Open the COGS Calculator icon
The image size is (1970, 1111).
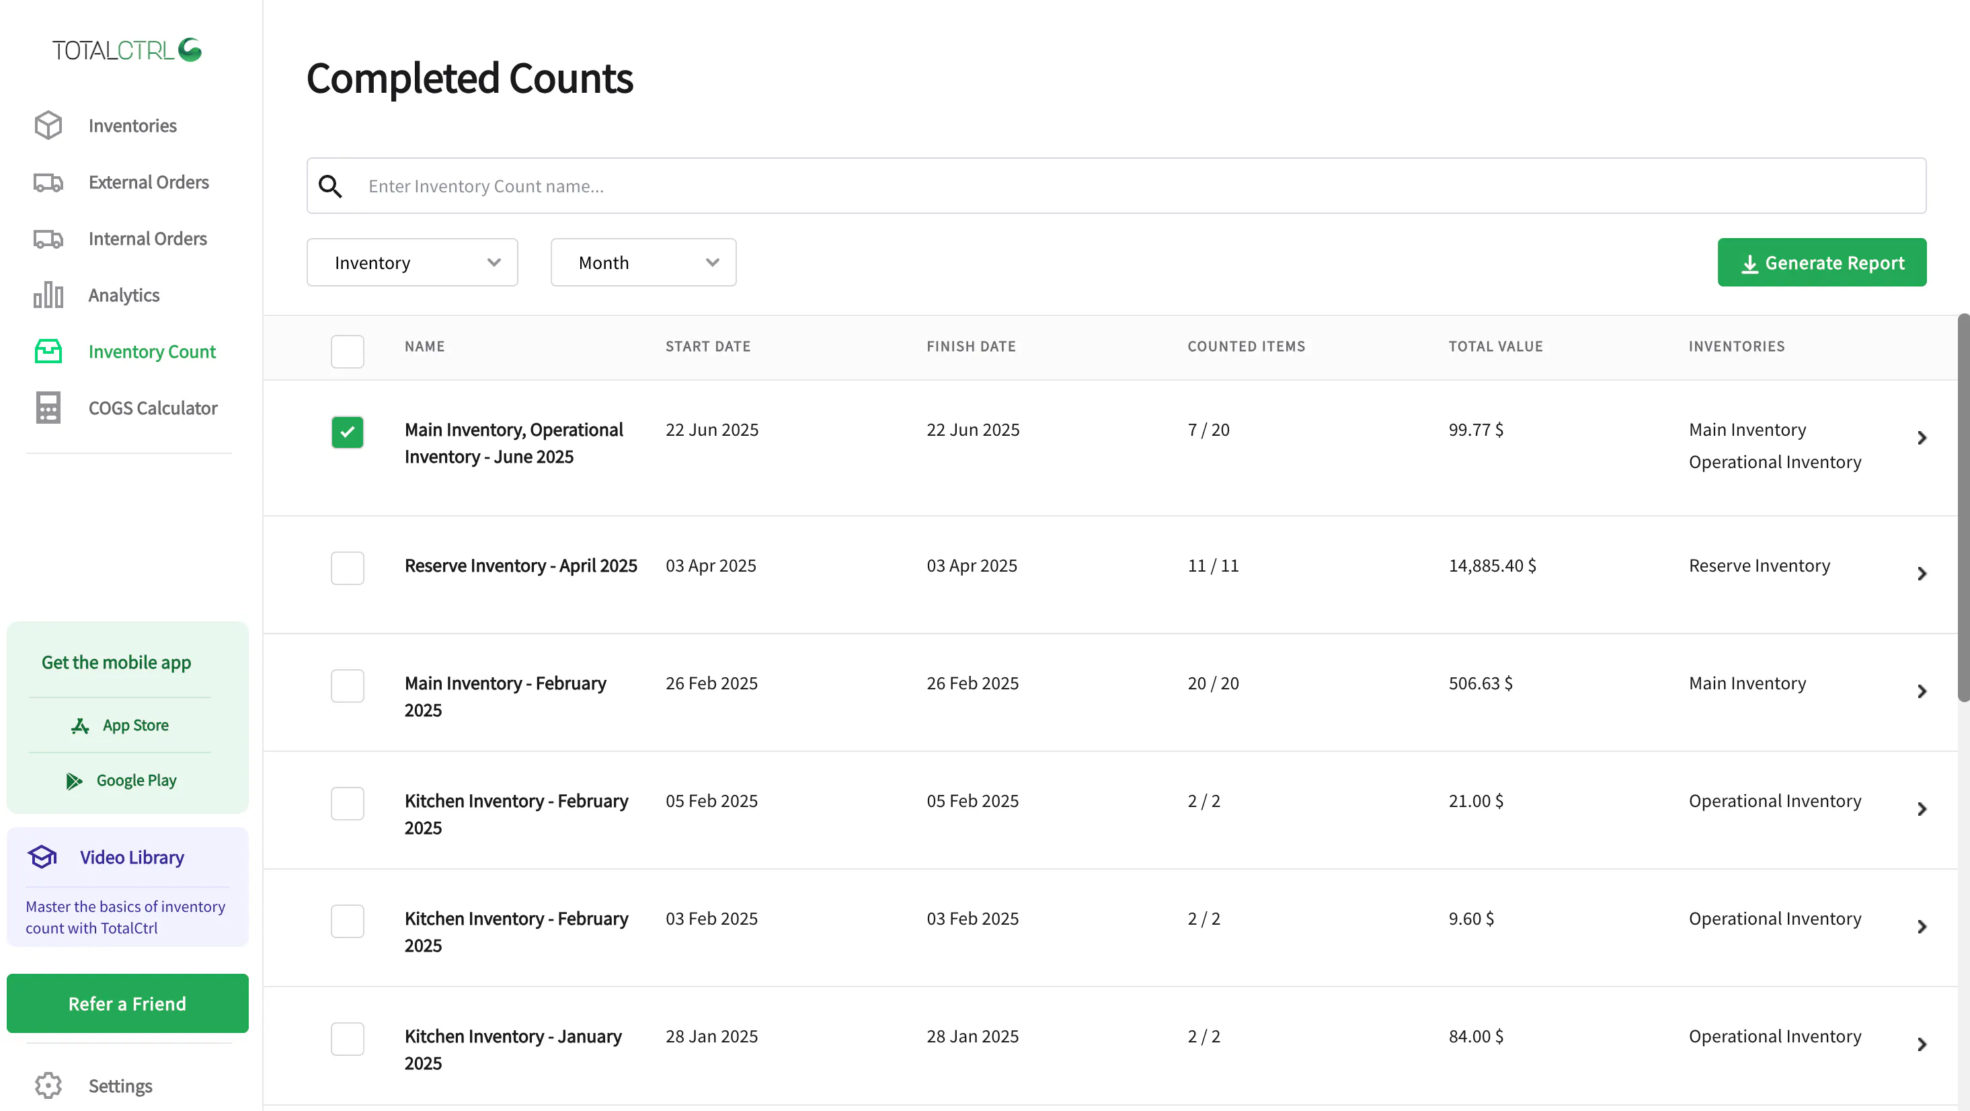coord(48,408)
